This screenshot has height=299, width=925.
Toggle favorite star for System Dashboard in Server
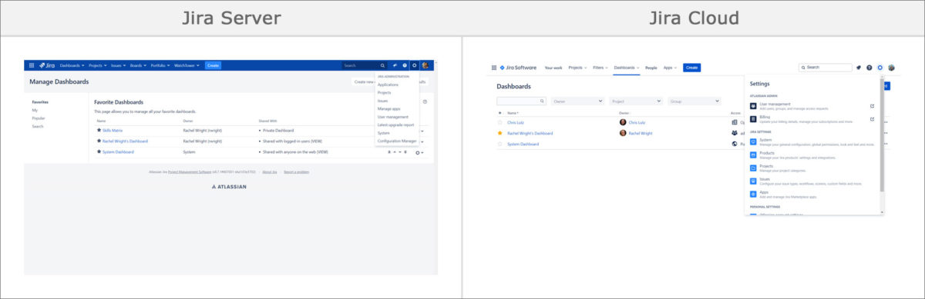(99, 152)
